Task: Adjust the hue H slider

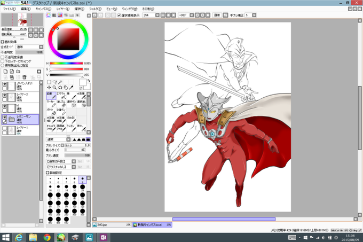Action: click(x=66, y=63)
